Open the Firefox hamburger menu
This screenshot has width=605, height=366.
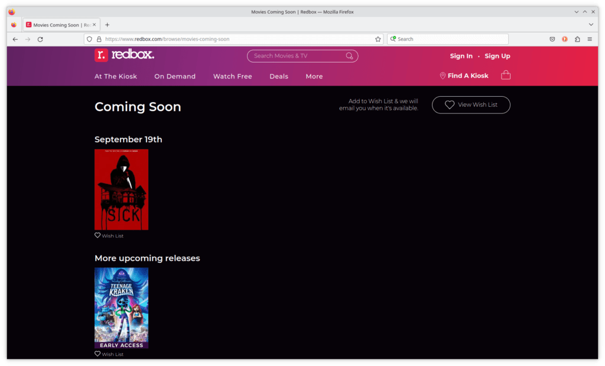pyautogui.click(x=590, y=39)
